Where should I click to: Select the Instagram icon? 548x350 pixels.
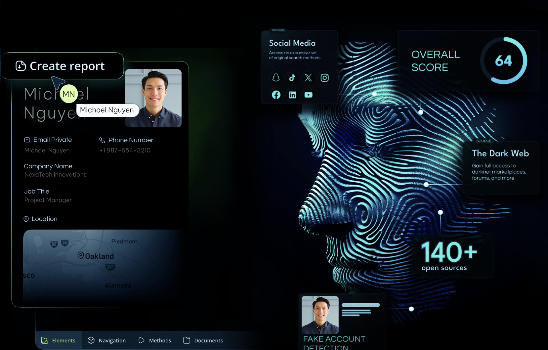pyautogui.click(x=325, y=78)
